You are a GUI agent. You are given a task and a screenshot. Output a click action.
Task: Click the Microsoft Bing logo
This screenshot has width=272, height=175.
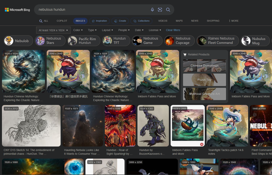coord(17,10)
